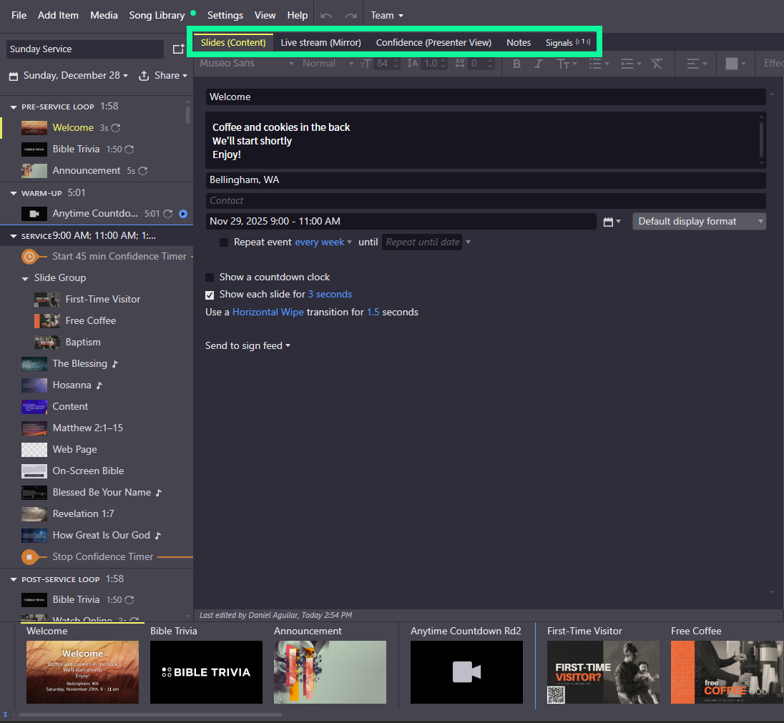Image resolution: width=784 pixels, height=723 pixels.
Task: Open Send to sign feed dropdown
Action: [x=248, y=346]
